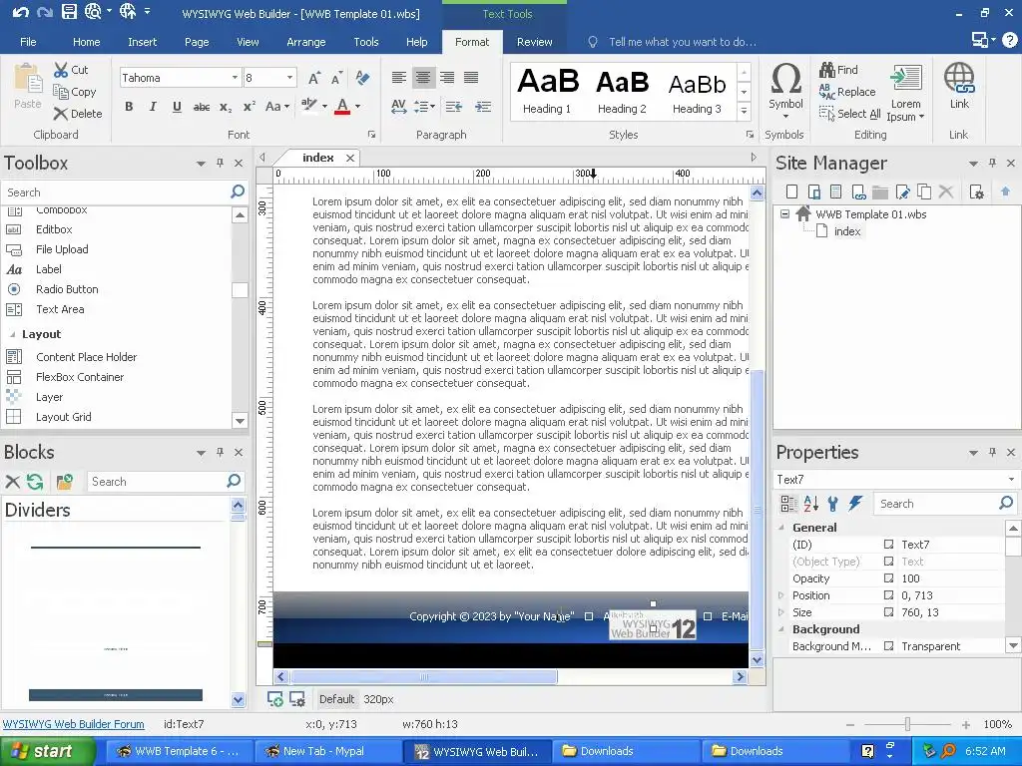Toggle the (Object Type) property checkbox

[x=888, y=561]
